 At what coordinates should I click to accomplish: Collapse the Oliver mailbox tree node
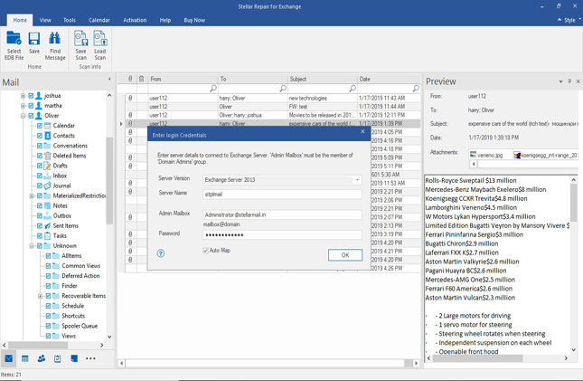[x=22, y=116]
